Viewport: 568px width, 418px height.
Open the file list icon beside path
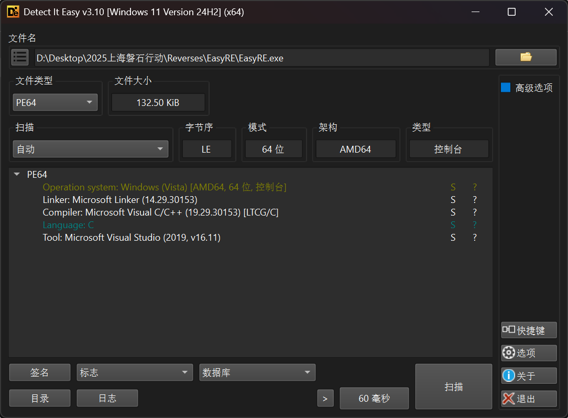[20, 57]
